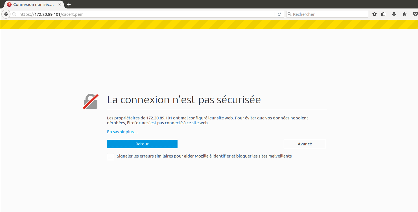Show bookmarks list icon

click(383, 14)
